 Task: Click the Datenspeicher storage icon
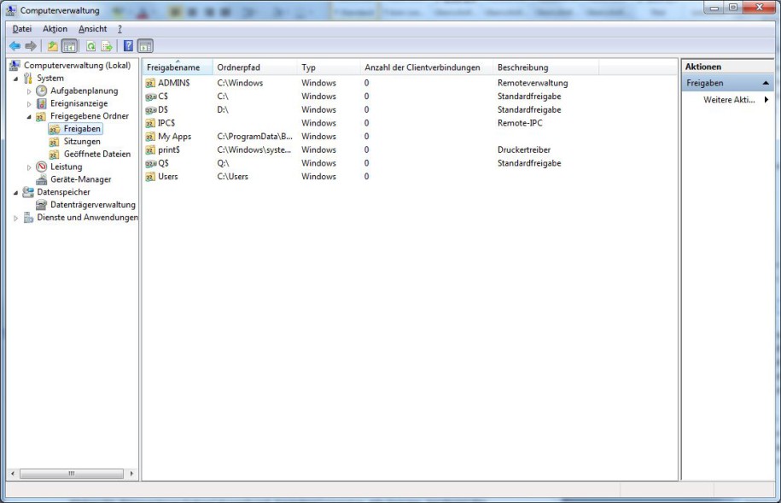tap(28, 192)
